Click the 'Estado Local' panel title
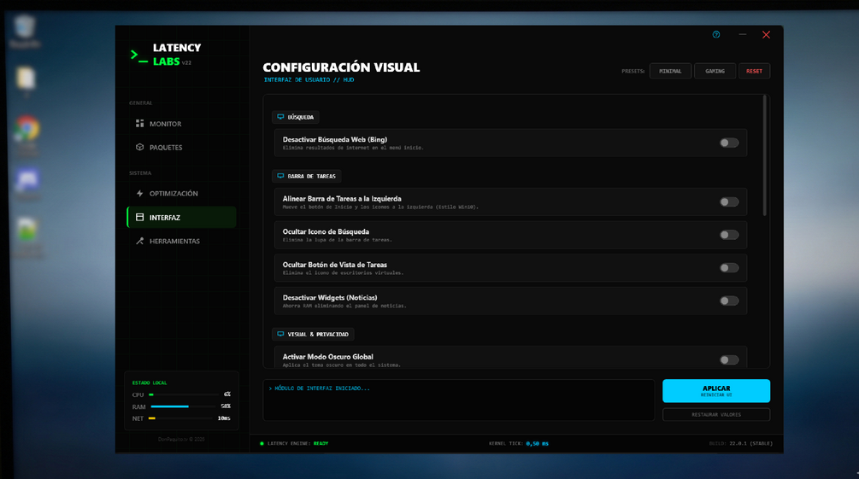Image resolution: width=859 pixels, height=479 pixels. click(150, 383)
